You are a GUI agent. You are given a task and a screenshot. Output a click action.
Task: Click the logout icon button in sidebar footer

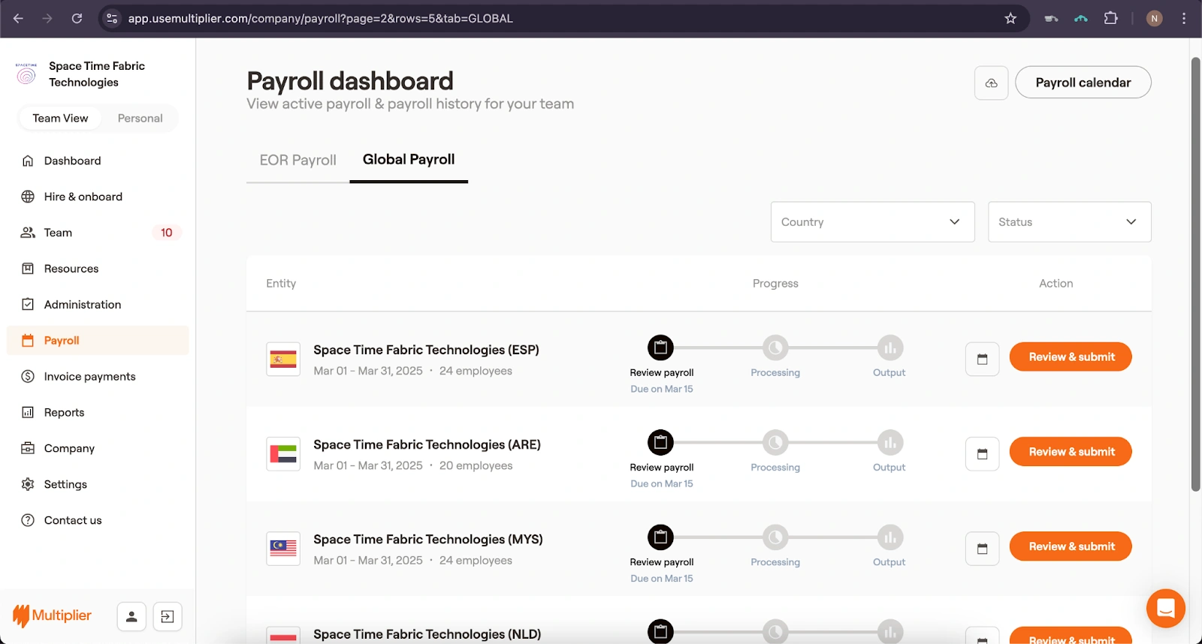(168, 617)
